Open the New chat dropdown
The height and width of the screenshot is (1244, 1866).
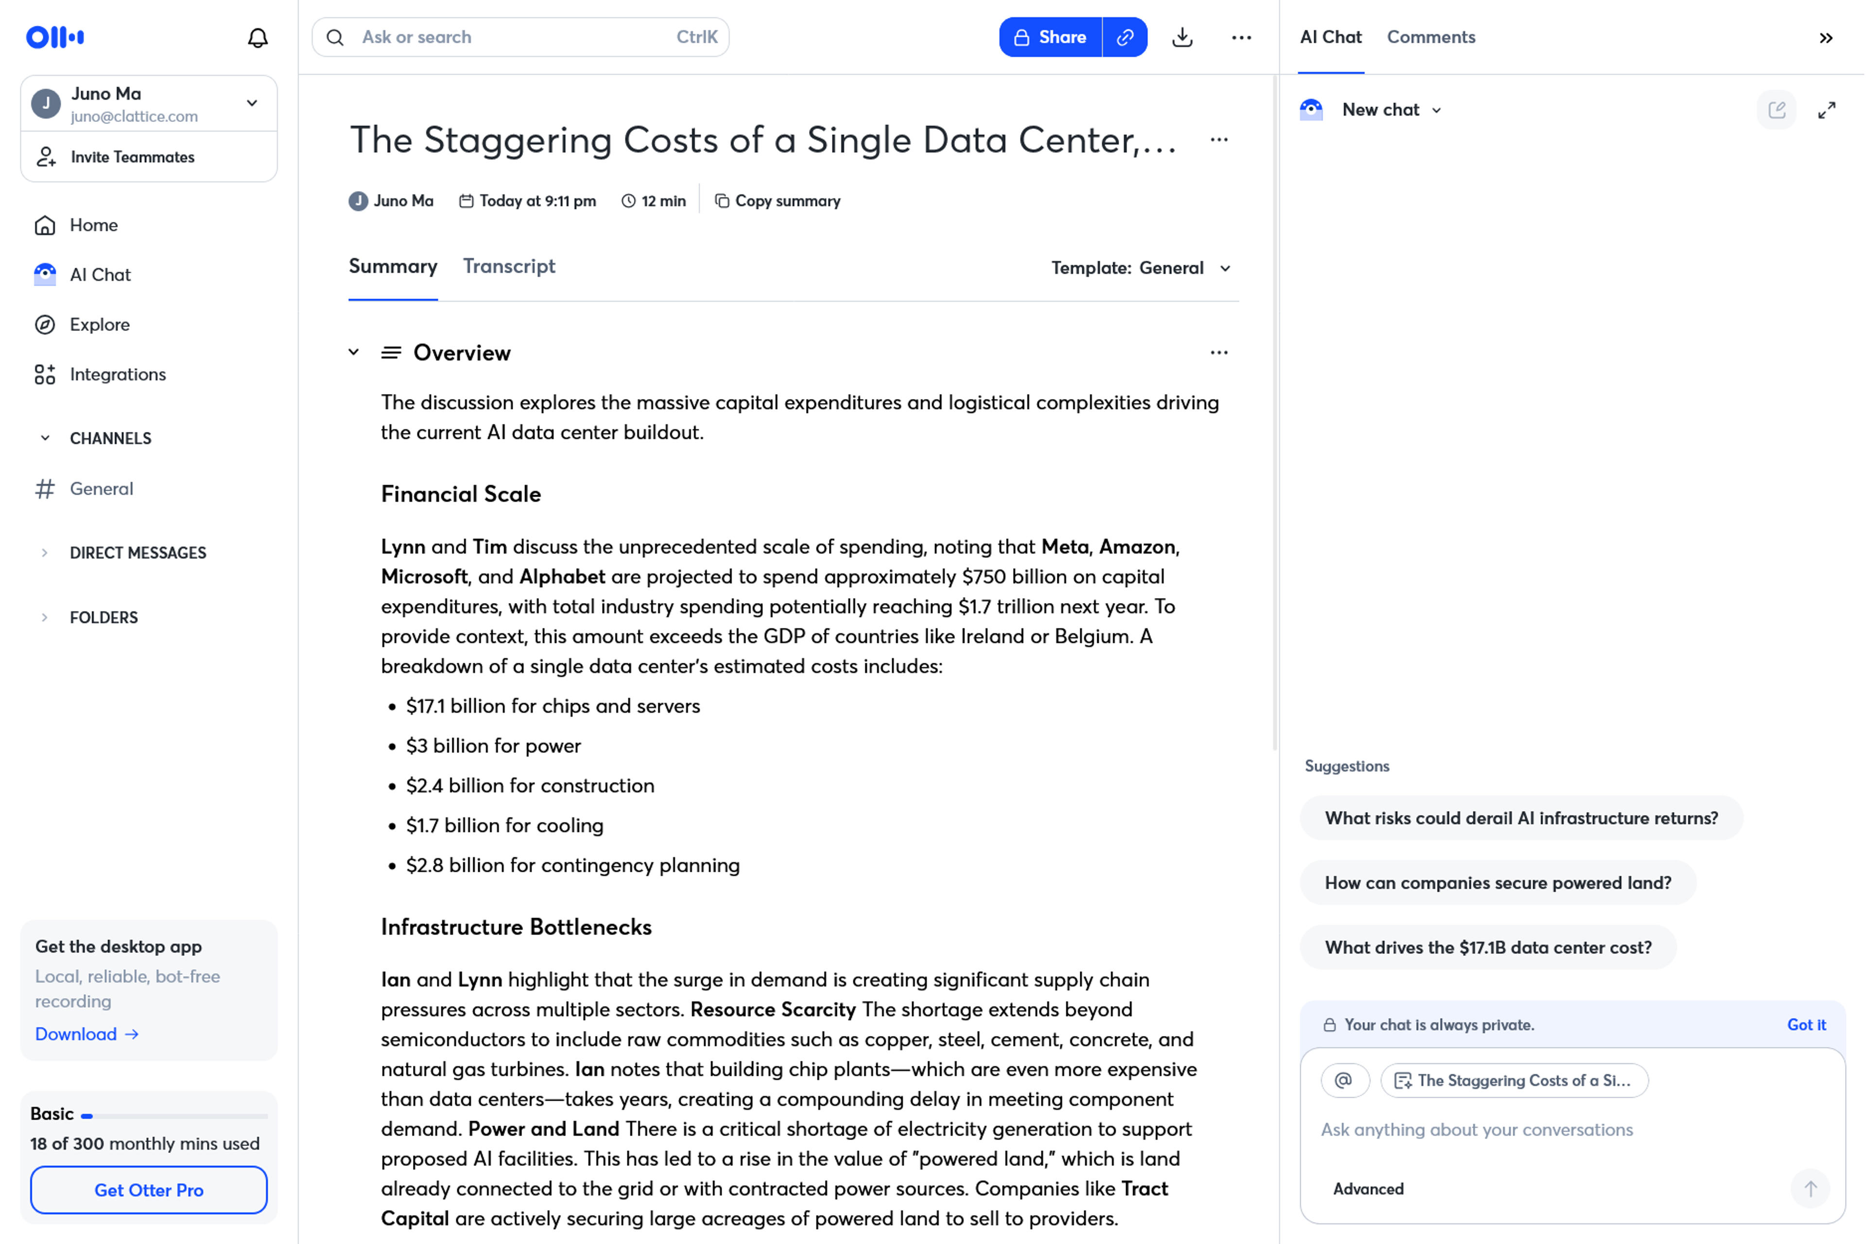(1392, 110)
